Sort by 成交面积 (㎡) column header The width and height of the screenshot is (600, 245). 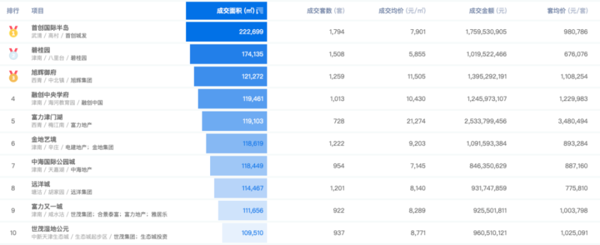(x=226, y=11)
